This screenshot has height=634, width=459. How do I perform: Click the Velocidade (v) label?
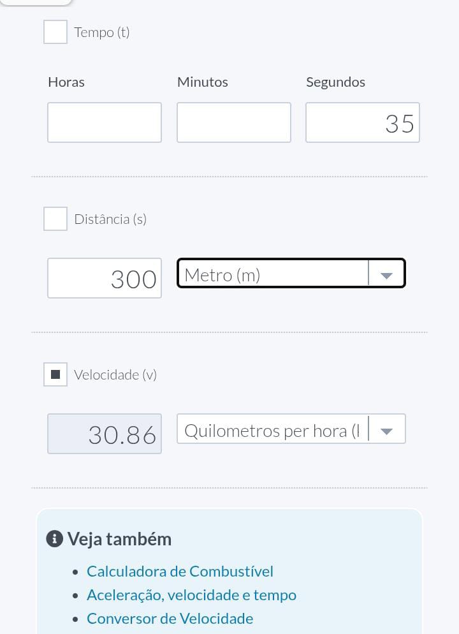tap(115, 374)
